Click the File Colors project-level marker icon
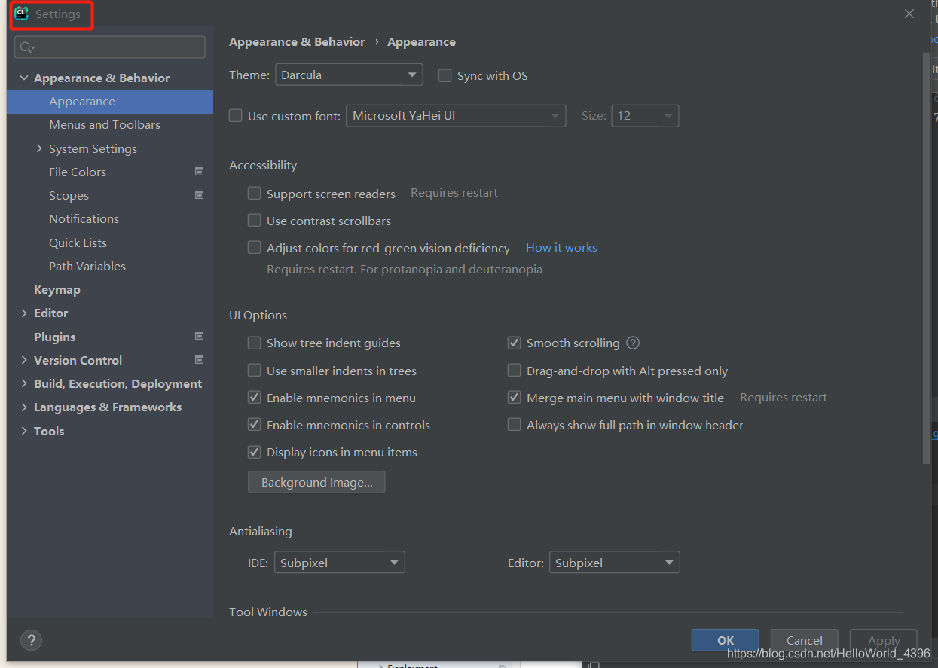Screen dimensions: 938x668 pos(199,172)
